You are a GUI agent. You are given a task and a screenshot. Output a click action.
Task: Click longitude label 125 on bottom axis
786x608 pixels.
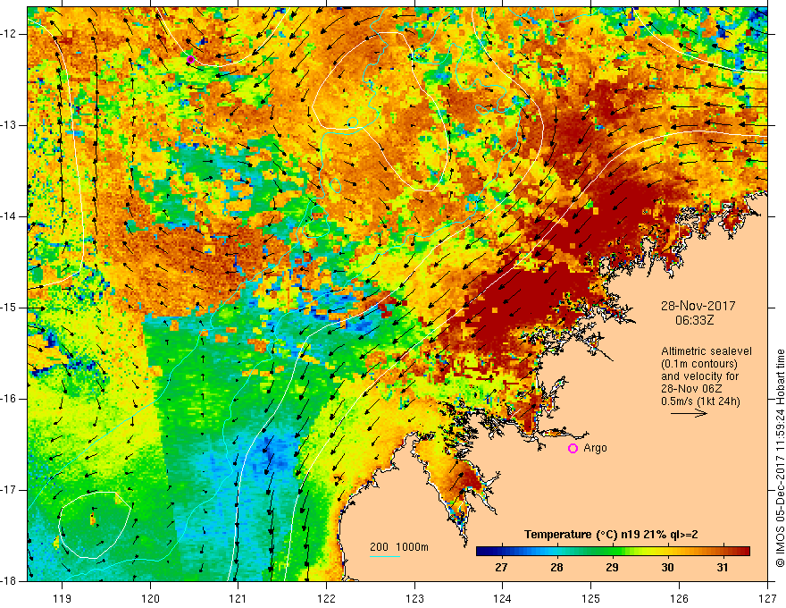591,598
